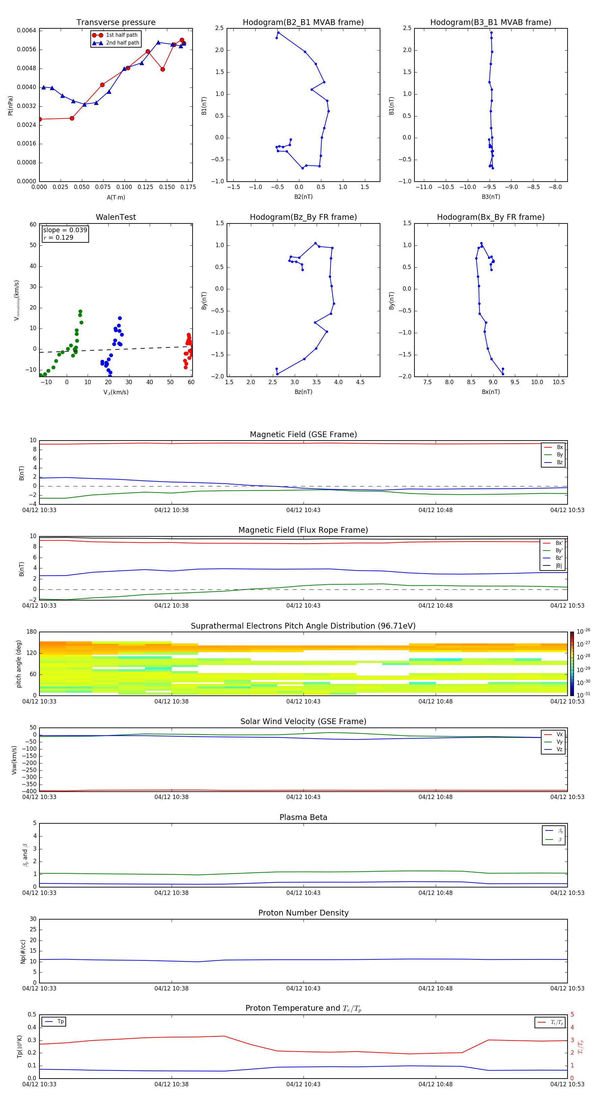The height and width of the screenshot is (1114, 607).
Task: Click the Tp legend in temperature panel
Action: [54, 1022]
